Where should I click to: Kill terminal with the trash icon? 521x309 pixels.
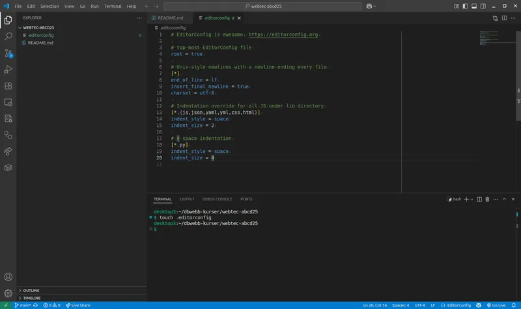[487, 199]
